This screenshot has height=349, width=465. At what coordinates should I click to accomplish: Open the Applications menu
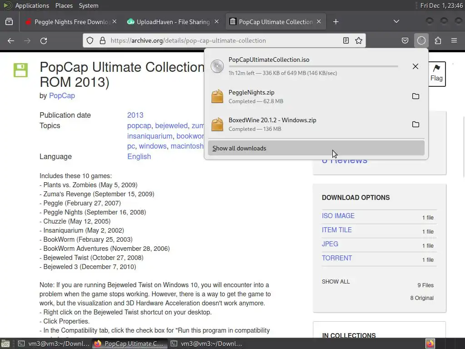pos(32,5)
